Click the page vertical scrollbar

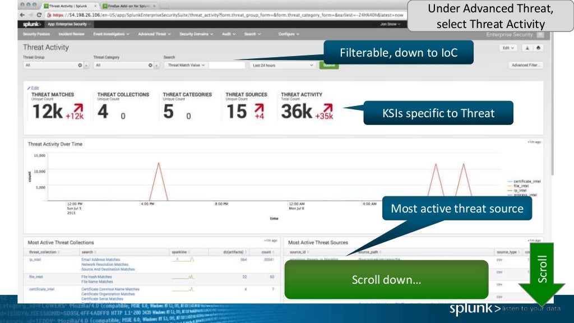(x=552, y=103)
